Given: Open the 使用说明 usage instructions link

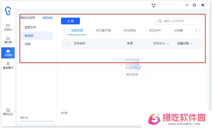Looking at the screenshot, I should pos(47,18).
